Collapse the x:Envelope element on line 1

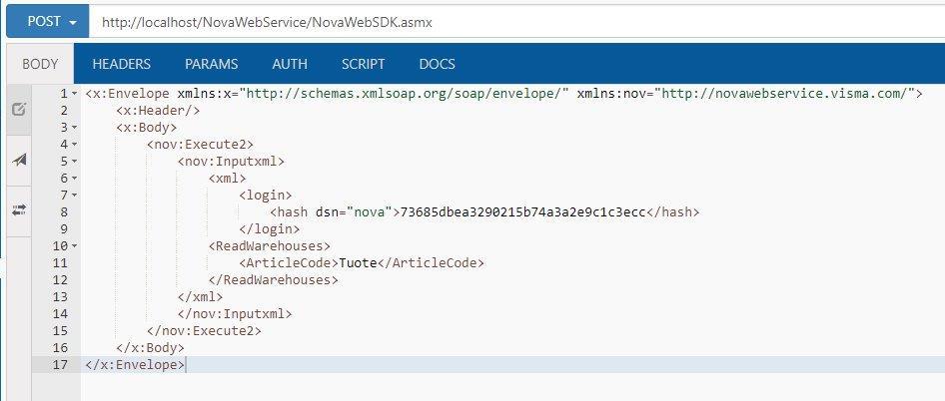tap(74, 94)
